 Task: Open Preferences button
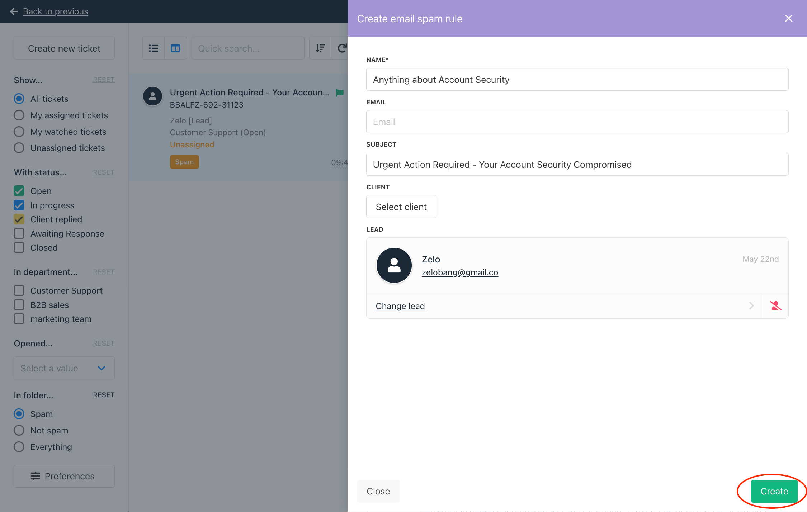(64, 476)
